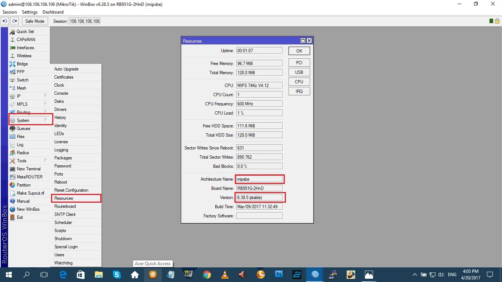Open the Settings menu

[x=30, y=12]
